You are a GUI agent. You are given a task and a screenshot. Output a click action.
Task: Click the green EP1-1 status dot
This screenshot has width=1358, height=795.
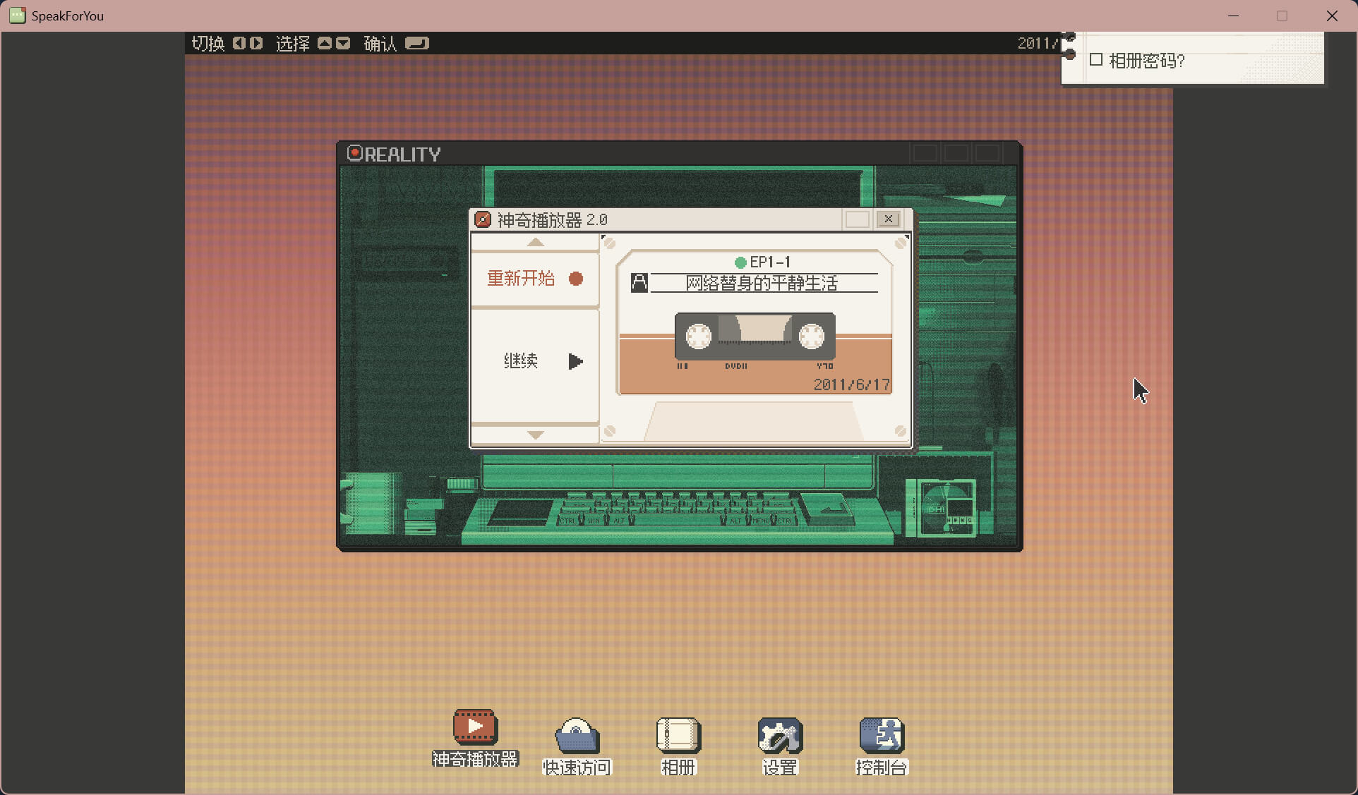tap(740, 262)
